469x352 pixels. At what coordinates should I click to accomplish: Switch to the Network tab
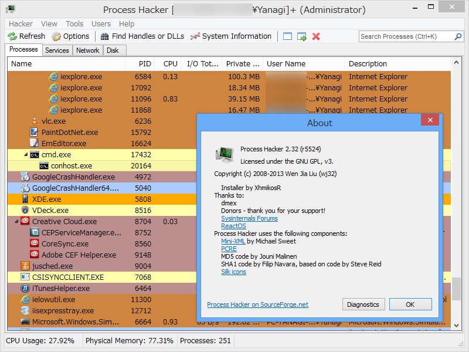click(x=87, y=50)
